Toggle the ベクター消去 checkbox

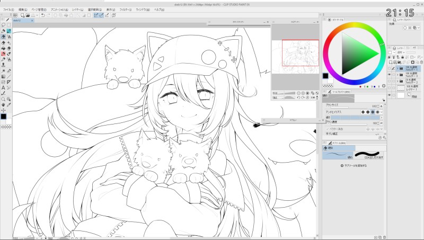coord(328,129)
